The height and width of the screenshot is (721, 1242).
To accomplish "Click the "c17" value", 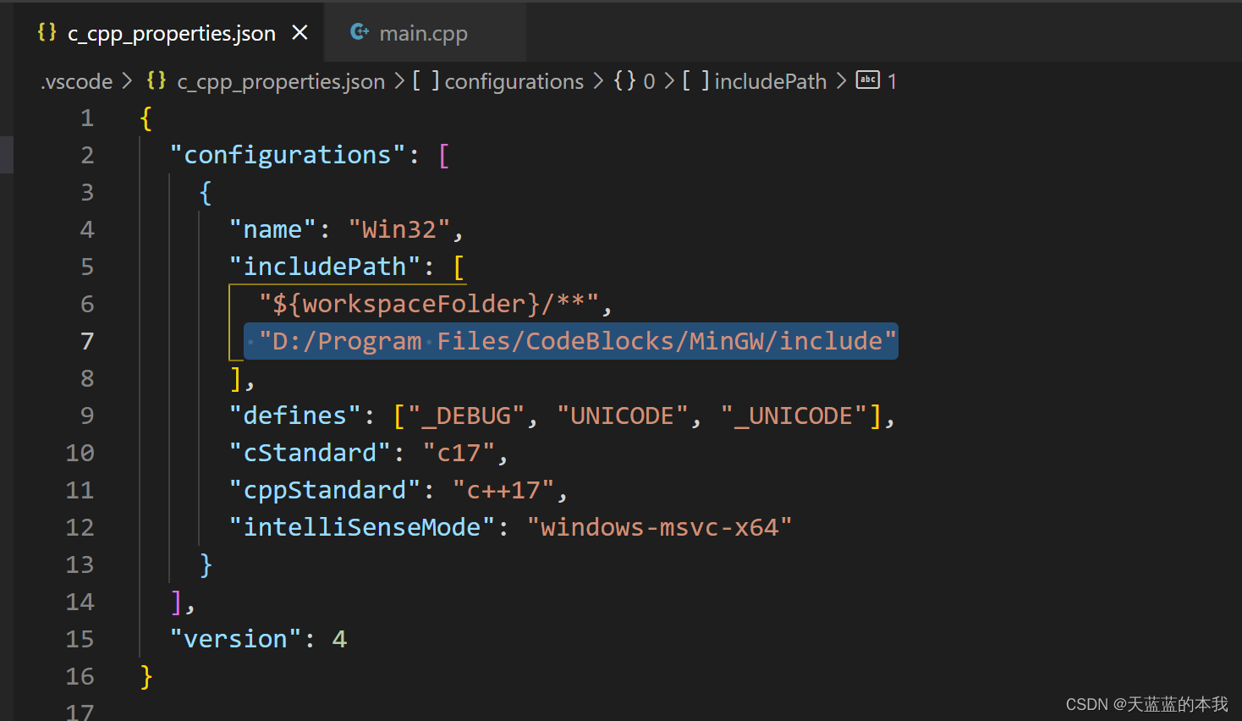I will [459, 454].
